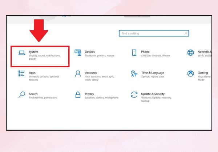Click 'Uninstall, defaults, optional features' description

pos(44,78)
